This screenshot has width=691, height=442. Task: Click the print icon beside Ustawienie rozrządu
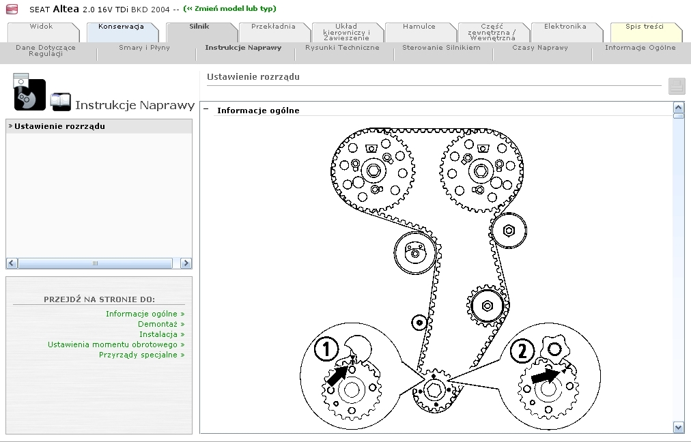pos(677,86)
